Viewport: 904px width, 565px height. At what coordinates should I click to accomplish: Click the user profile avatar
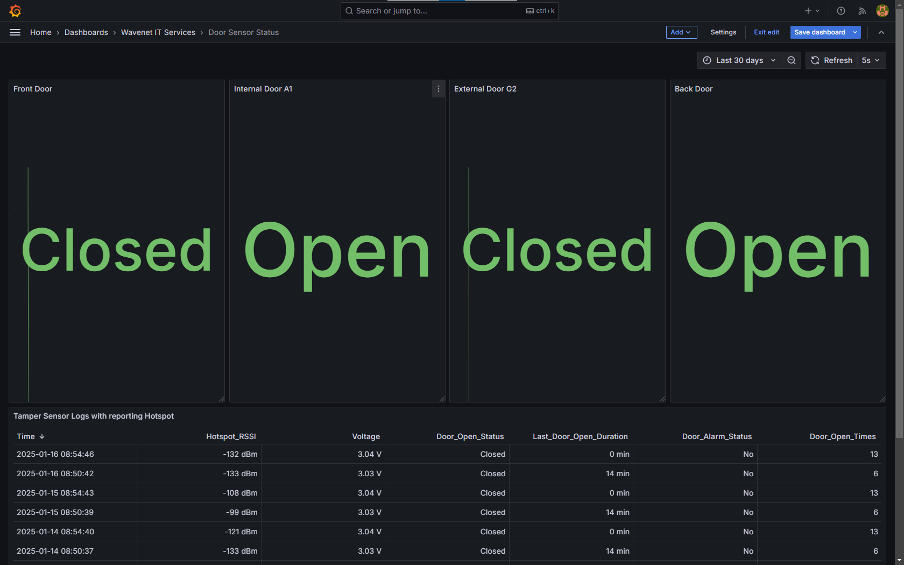882,11
